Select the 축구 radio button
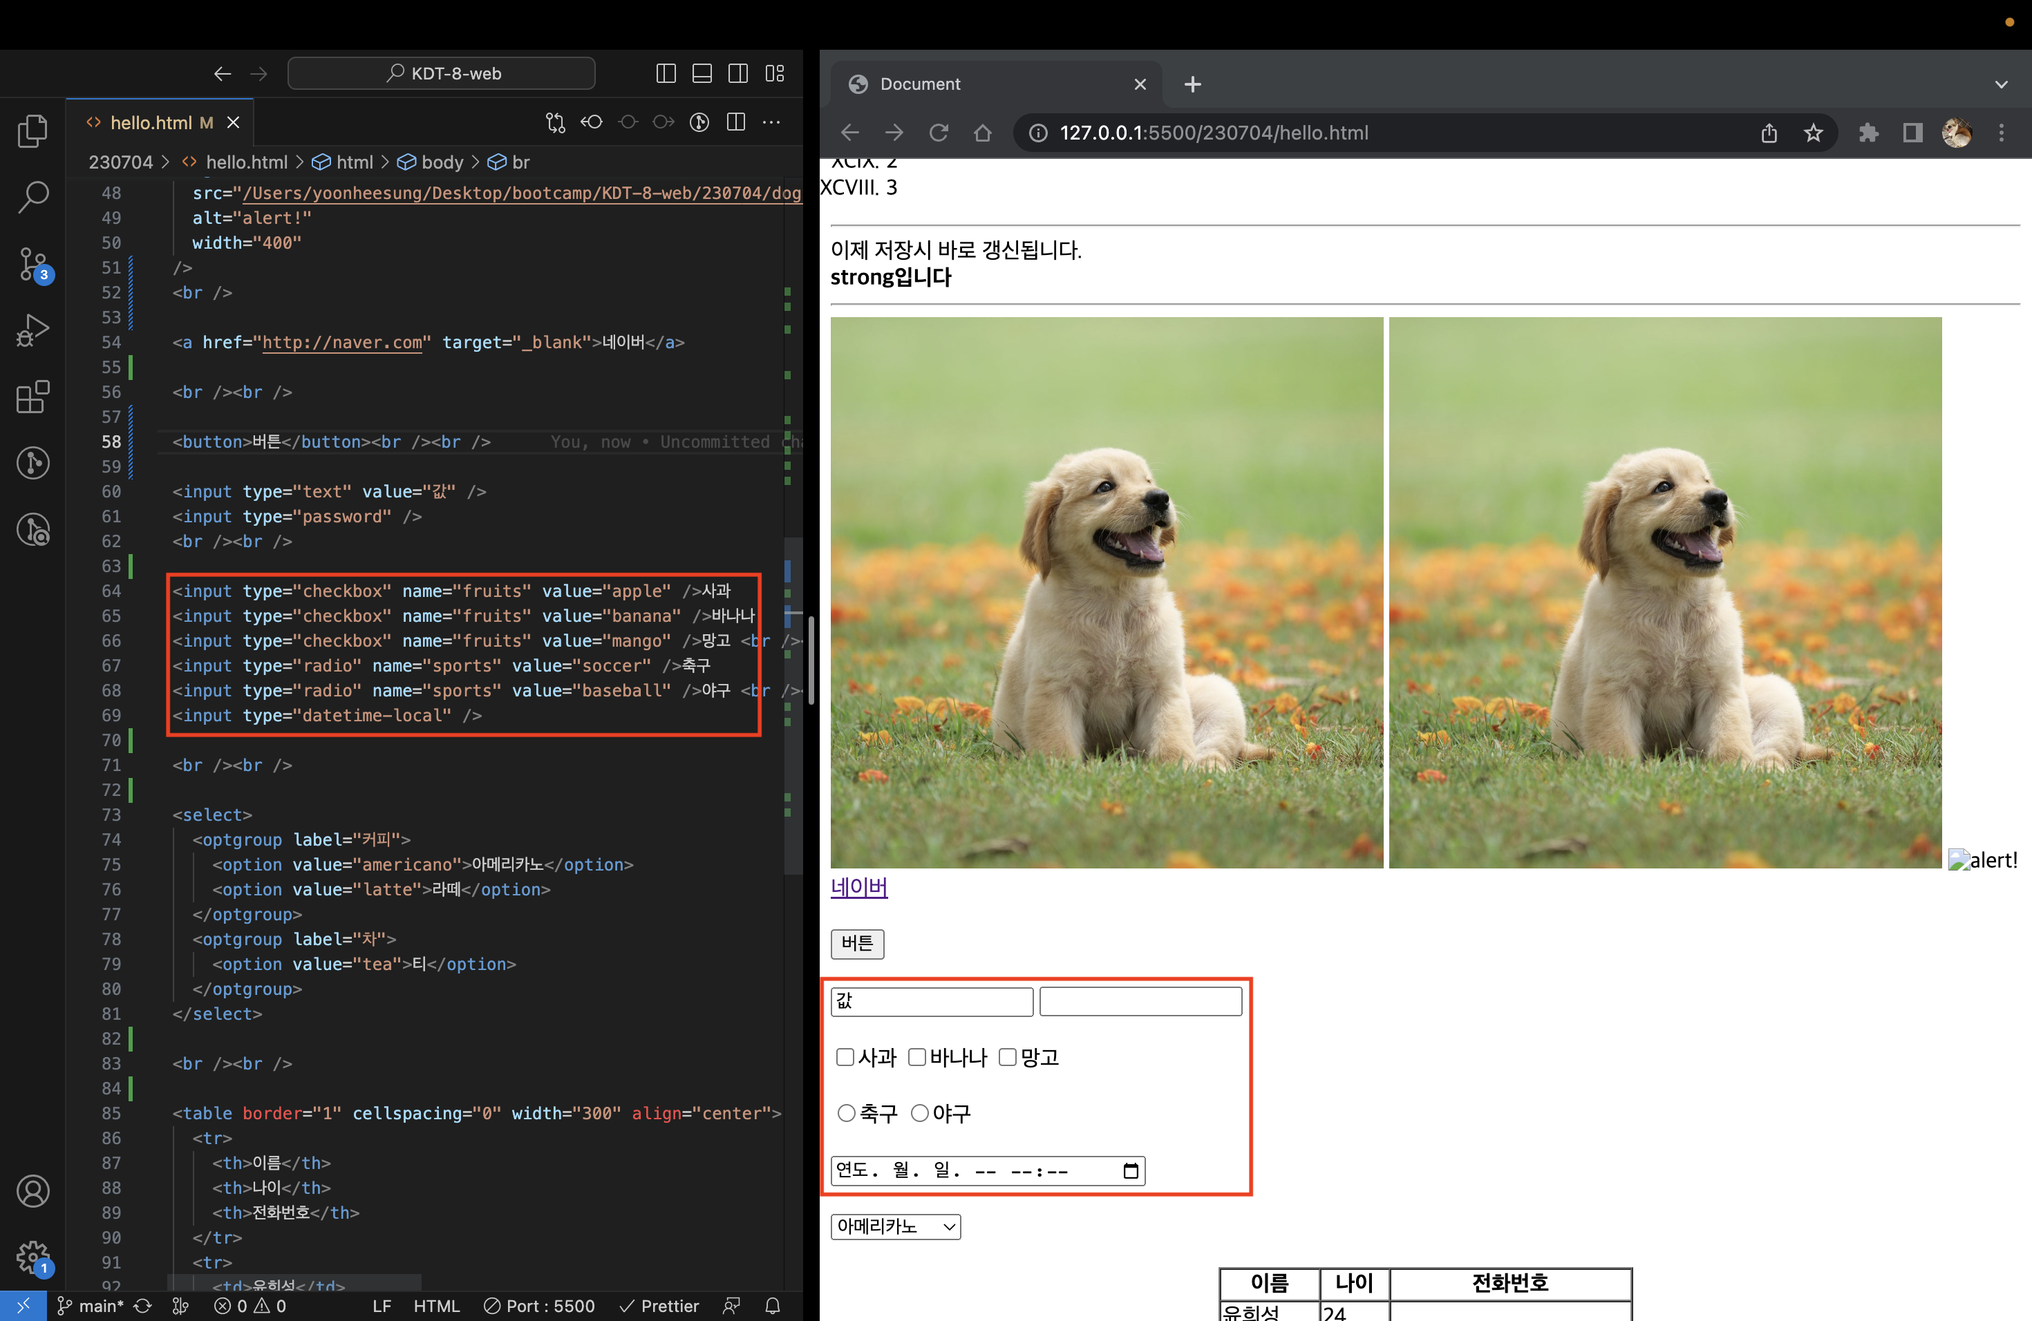Viewport: 2032px width, 1321px height. click(846, 1113)
